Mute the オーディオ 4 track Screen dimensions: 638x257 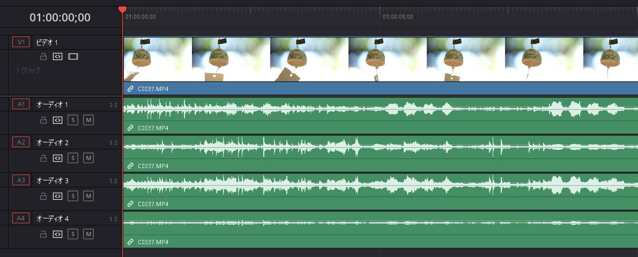pos(88,234)
